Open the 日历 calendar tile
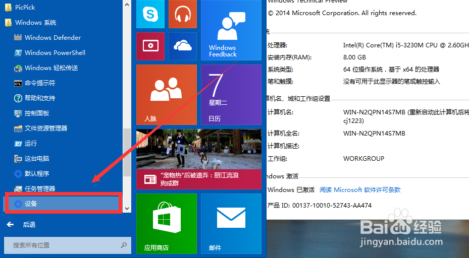The width and height of the screenshot is (469, 258). coord(231,95)
